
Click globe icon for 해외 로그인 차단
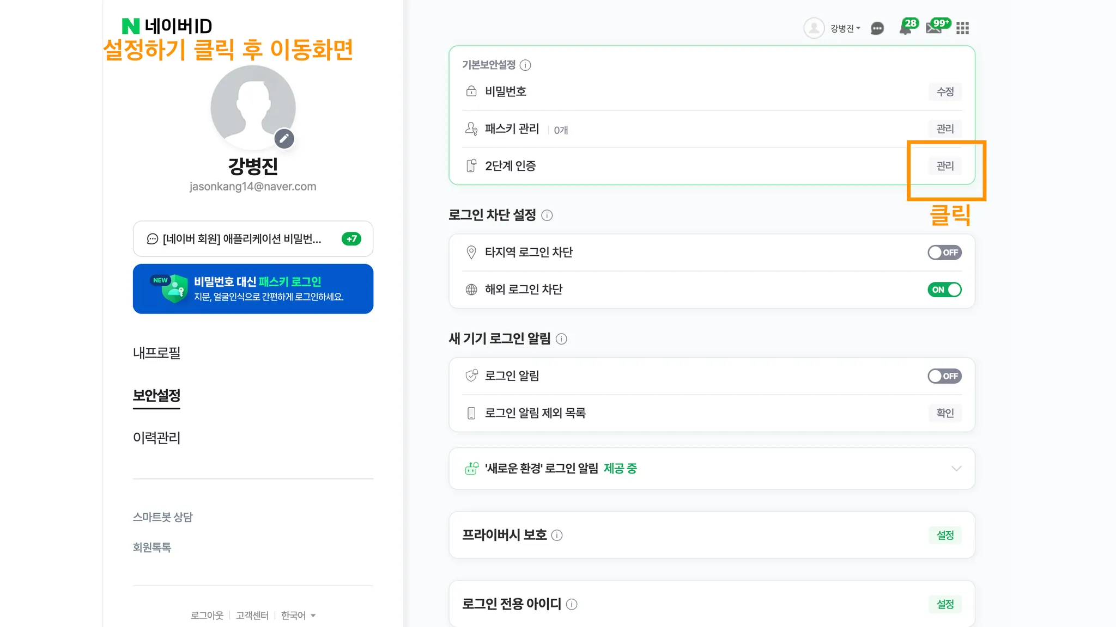[x=471, y=290]
